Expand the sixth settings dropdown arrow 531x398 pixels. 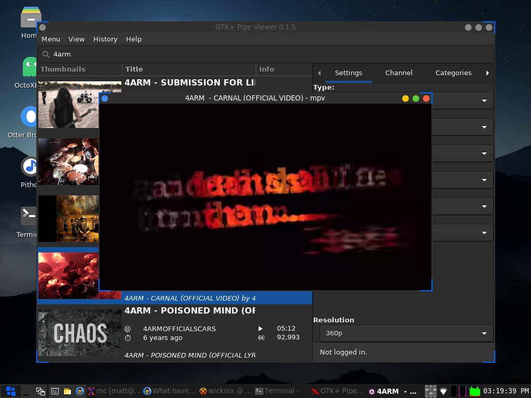click(484, 233)
